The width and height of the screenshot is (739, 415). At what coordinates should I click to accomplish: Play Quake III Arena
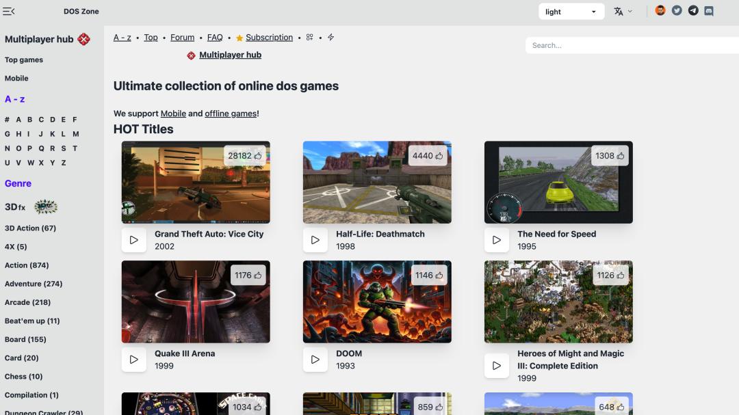[134, 360]
